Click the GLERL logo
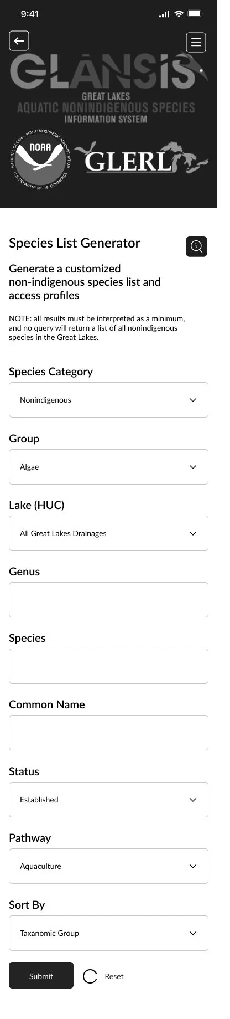Screen dimensions: 230x1019 click(x=149, y=166)
